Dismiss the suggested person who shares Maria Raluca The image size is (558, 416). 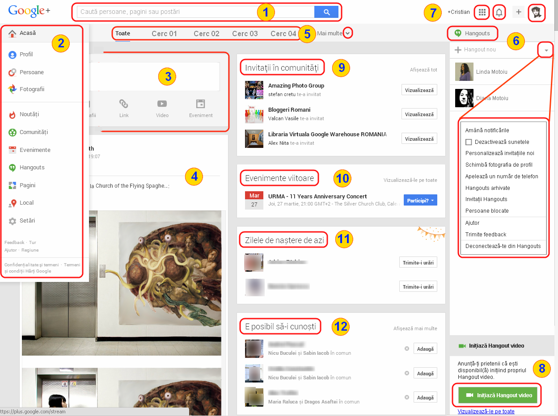[407, 397]
